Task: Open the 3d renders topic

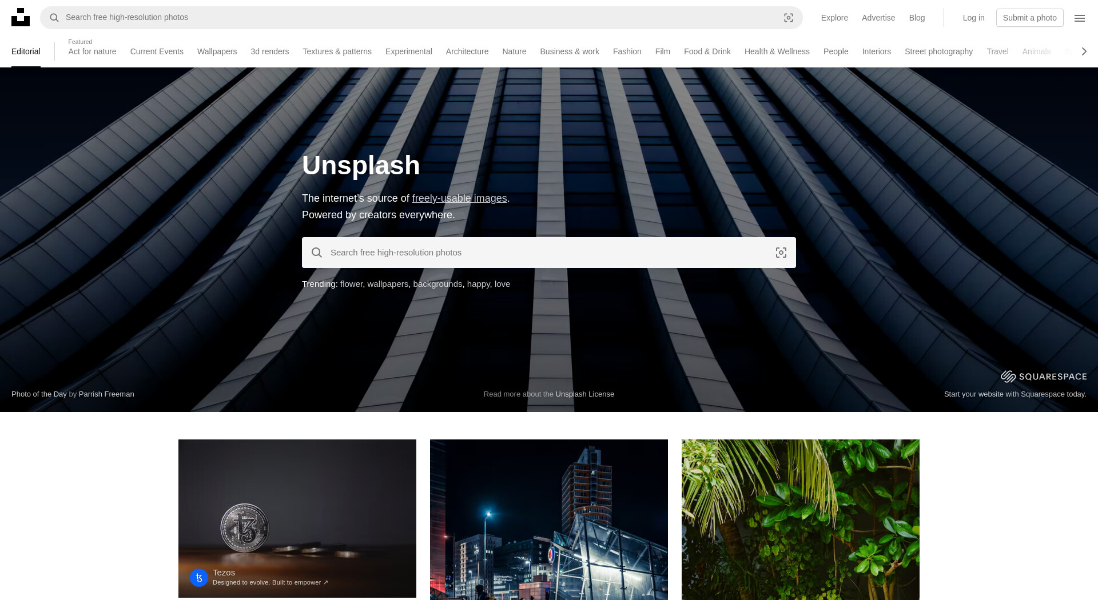Action: (x=269, y=51)
